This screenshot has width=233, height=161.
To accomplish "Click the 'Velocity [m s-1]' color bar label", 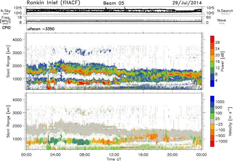I will tap(230, 121).
